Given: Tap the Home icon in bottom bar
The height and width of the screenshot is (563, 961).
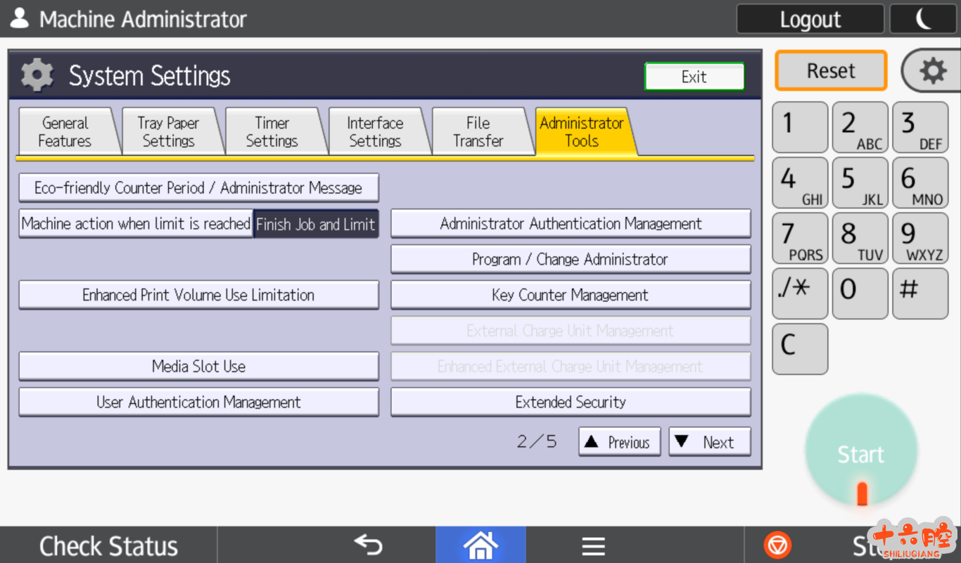Looking at the screenshot, I should pos(480,545).
